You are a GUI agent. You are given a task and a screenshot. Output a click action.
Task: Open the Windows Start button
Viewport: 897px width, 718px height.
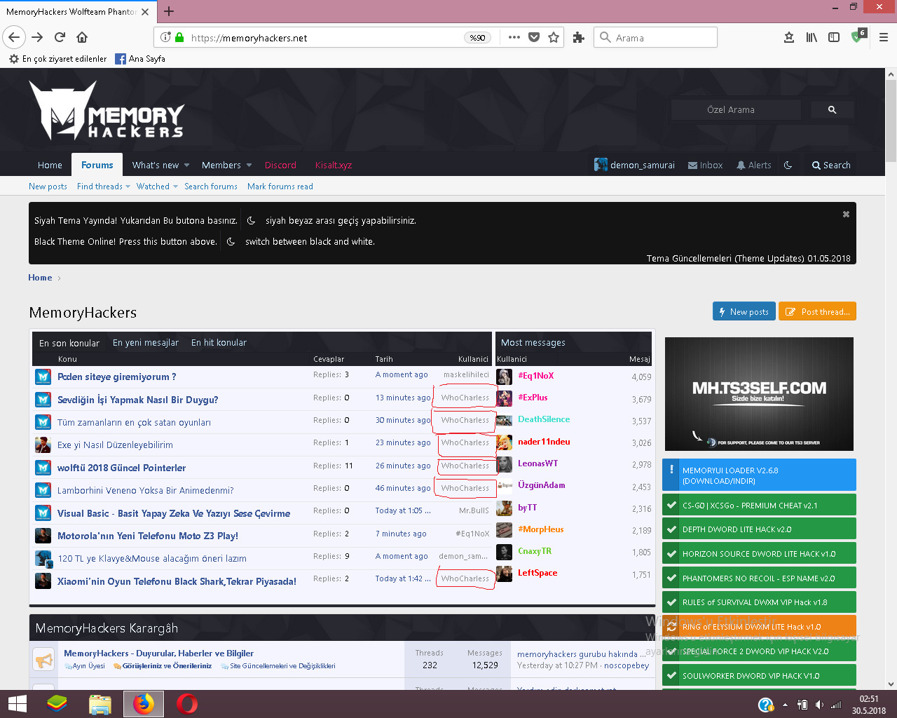18,704
